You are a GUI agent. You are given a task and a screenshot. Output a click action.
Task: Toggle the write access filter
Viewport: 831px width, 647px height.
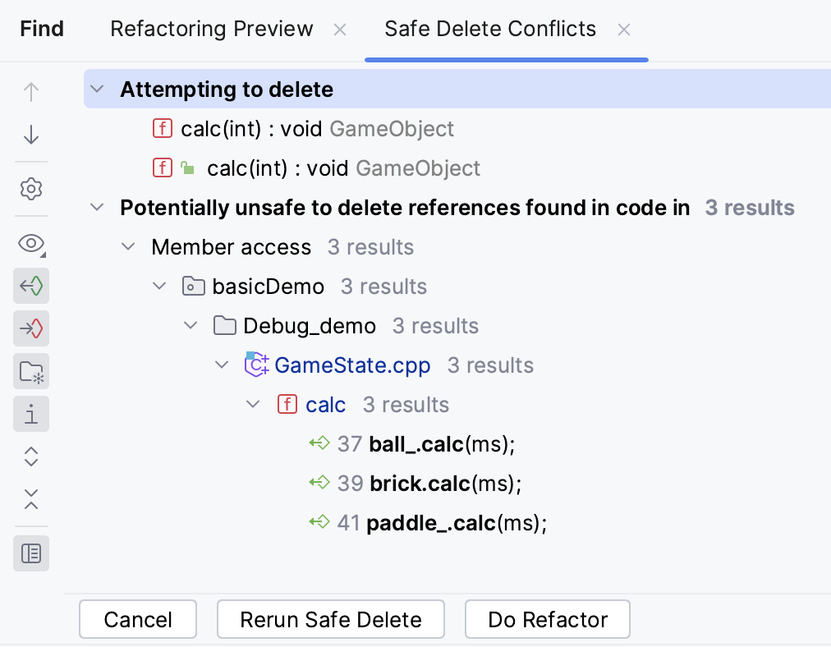pos(31,328)
